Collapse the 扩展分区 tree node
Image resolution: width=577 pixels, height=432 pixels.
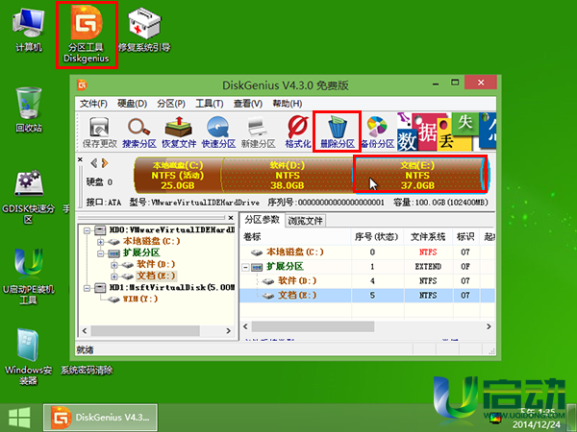(x=100, y=253)
